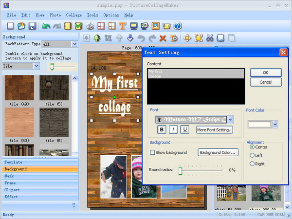This screenshot has width=292, height=219.
Task: Open the Tile mode dropdown
Action: (36, 66)
